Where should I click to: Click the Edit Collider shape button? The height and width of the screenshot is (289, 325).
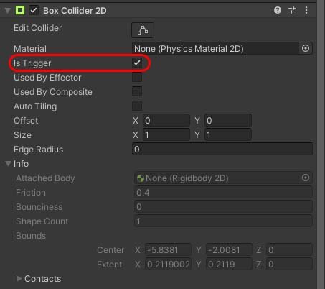click(x=143, y=30)
